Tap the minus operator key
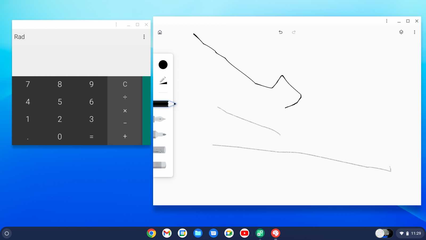The height and width of the screenshot is (240, 426). 125,123
